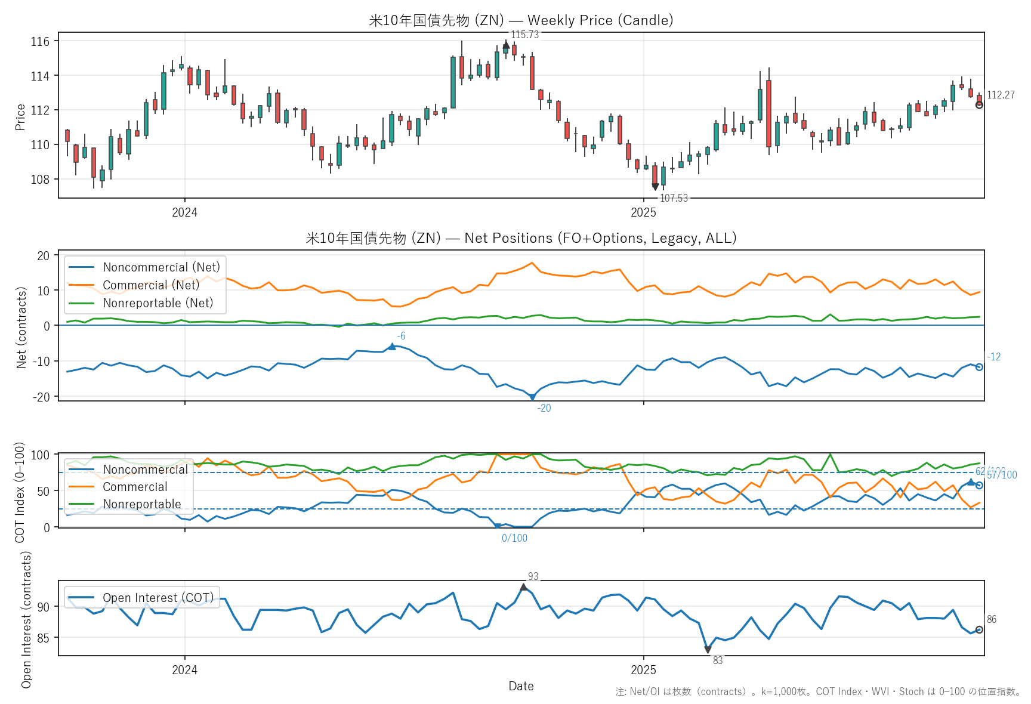Toggle Nonreportable (Net) legend entry
The width and height of the screenshot is (1031, 704).
(158, 303)
